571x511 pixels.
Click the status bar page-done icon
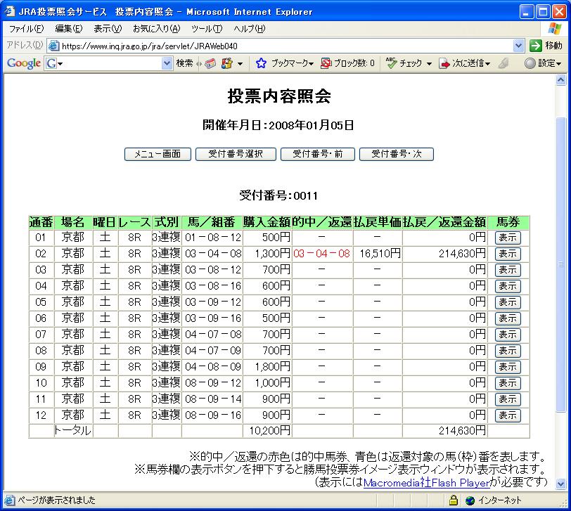[x=10, y=500]
